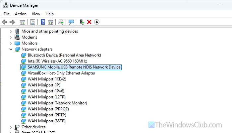This screenshot has width=232, height=133.
Task: Click the Forward arrow toolbar icon
Action: point(12,22)
